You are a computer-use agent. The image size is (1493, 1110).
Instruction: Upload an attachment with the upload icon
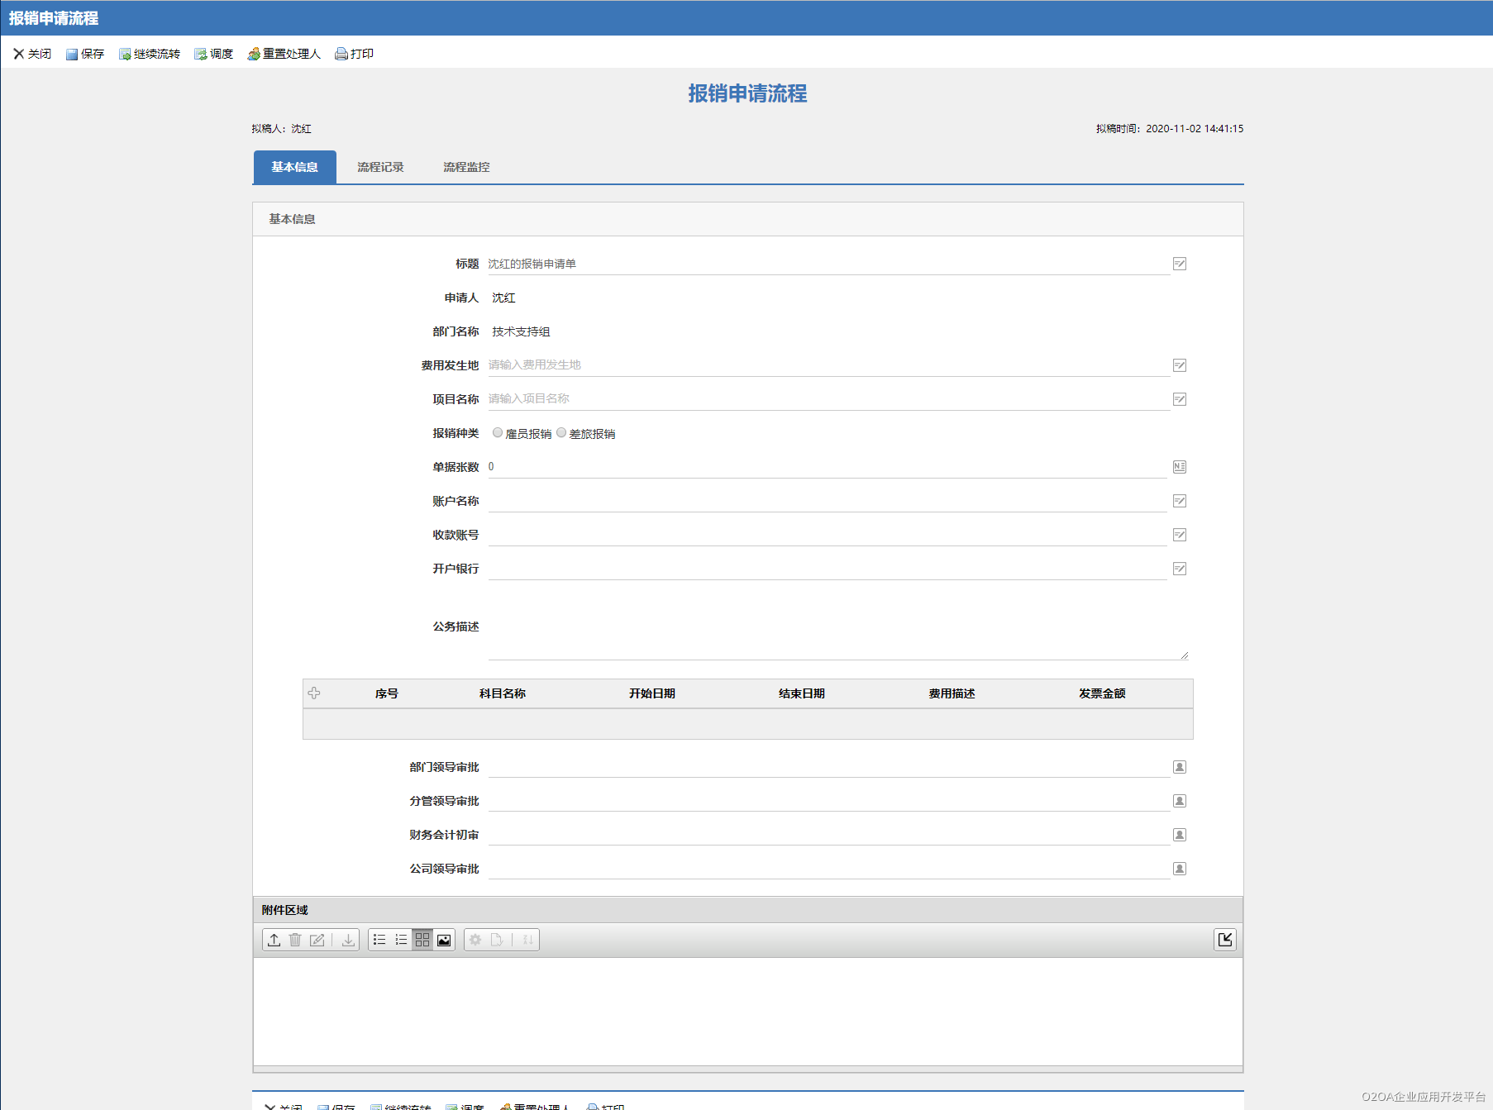(274, 940)
